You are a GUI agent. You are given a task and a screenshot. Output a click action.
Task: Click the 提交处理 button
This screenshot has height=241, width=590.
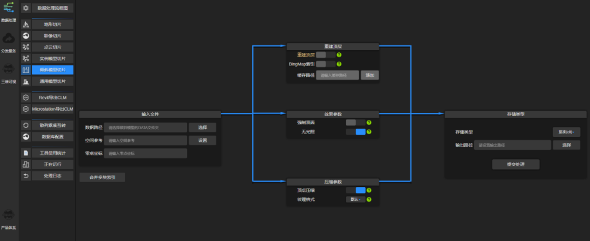tap(516, 165)
